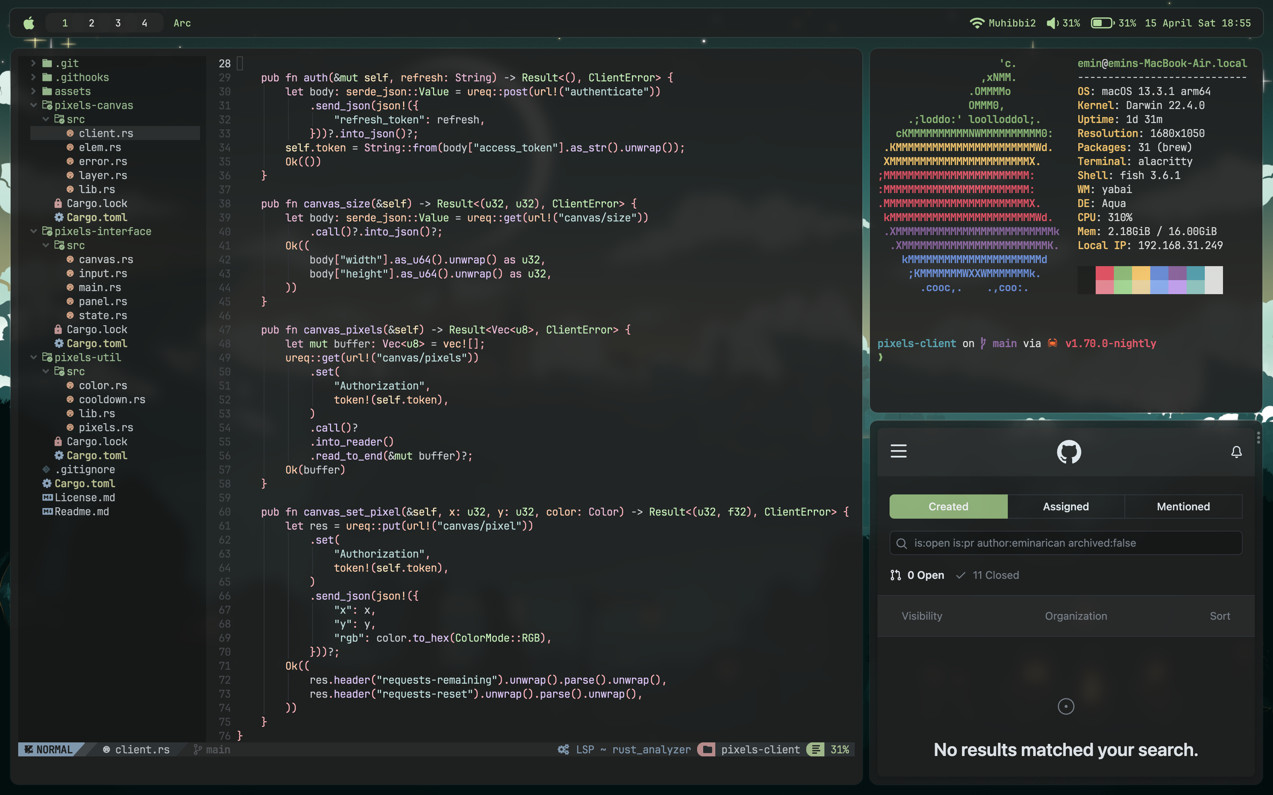Select the Assigned tab

1066,507
